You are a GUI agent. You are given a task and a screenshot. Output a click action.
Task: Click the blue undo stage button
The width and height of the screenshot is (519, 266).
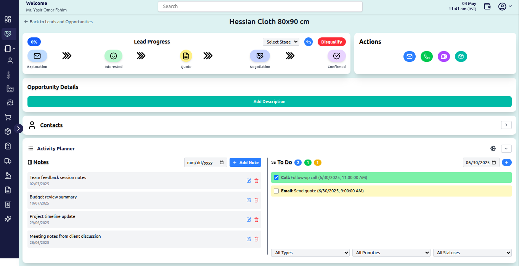click(x=309, y=42)
